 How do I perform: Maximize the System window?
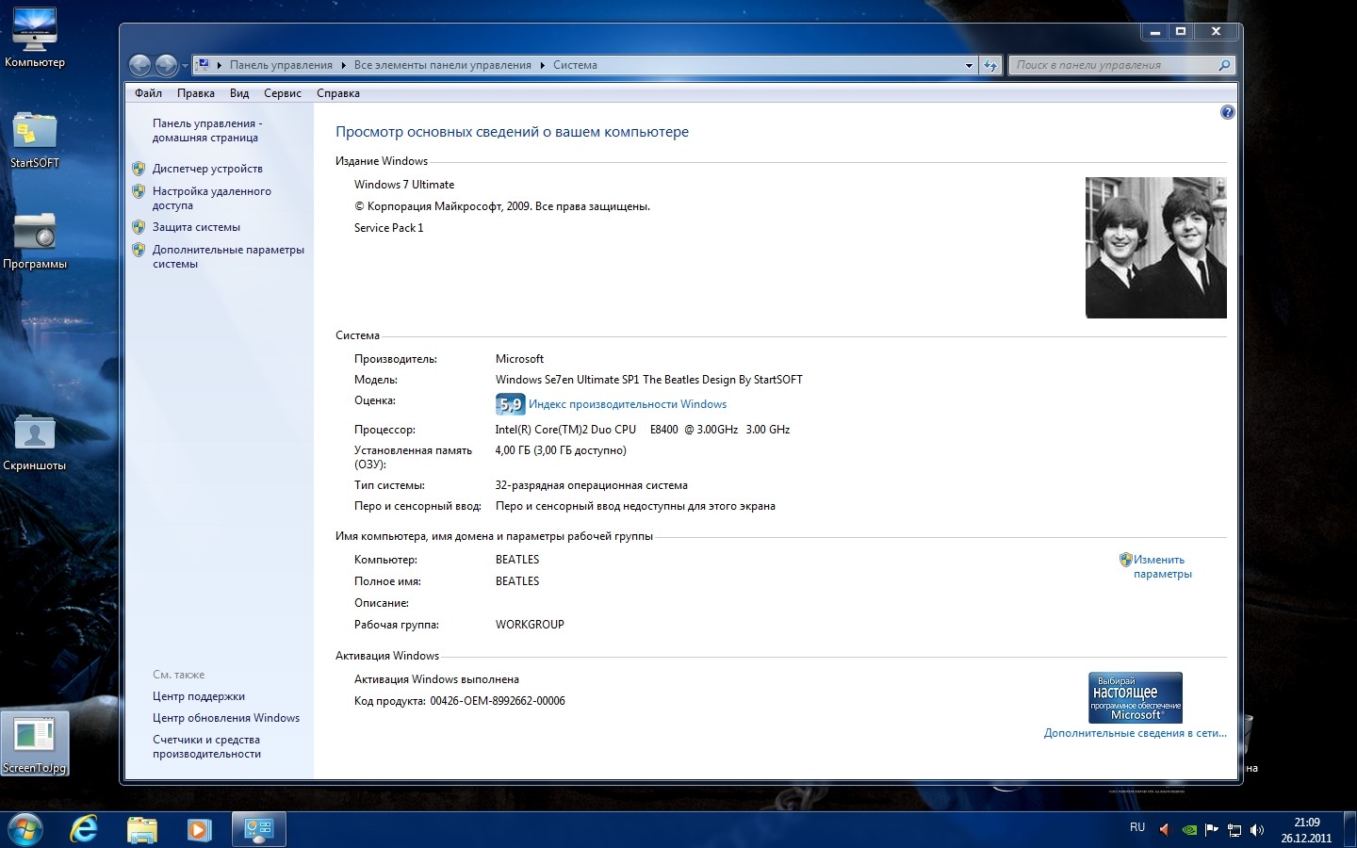pyautogui.click(x=1180, y=31)
